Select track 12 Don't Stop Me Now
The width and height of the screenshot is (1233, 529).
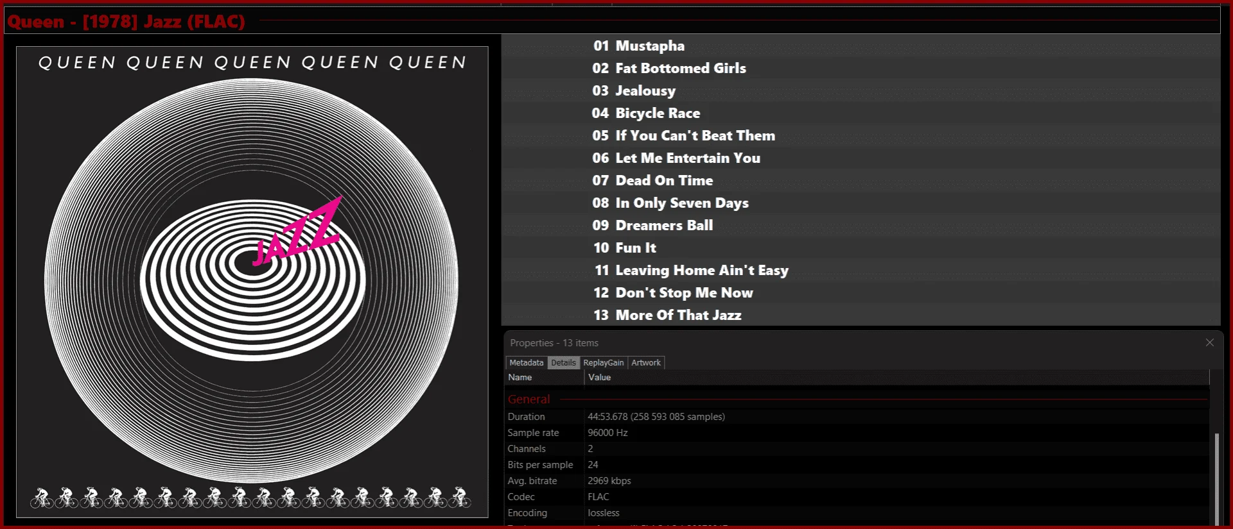click(861, 292)
